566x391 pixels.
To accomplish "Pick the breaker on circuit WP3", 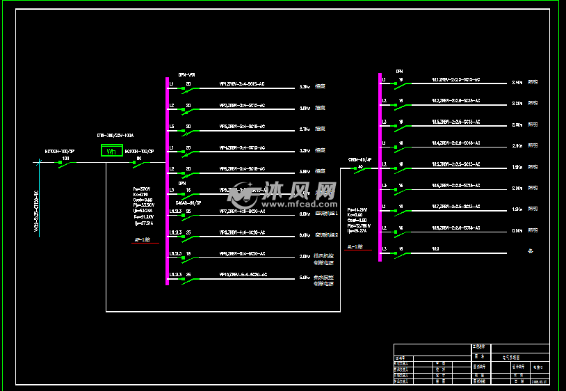I will 191,131.
